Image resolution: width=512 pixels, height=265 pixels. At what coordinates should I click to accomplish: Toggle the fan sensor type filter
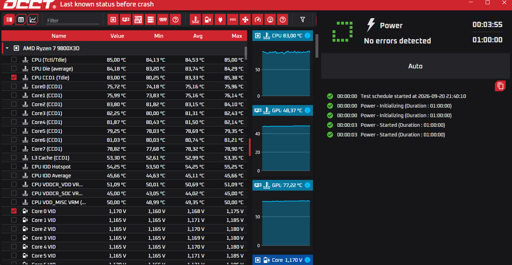point(245,20)
